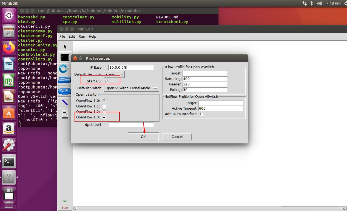347x211 pixels.
Task: Enable Add ID to Interface checkbox
Action: coord(202,114)
